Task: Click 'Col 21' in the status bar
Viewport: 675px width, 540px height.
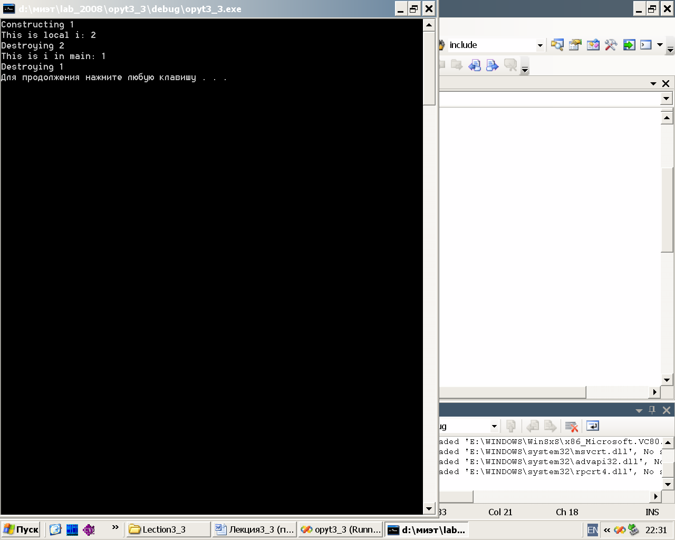Action: 500,512
